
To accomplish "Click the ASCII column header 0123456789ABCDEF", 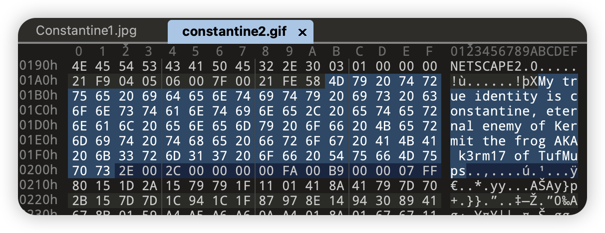I will [x=515, y=51].
